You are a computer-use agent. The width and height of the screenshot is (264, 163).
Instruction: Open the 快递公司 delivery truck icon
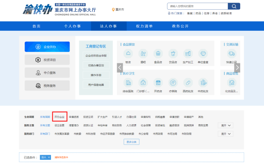pyautogui.click(x=231, y=54)
